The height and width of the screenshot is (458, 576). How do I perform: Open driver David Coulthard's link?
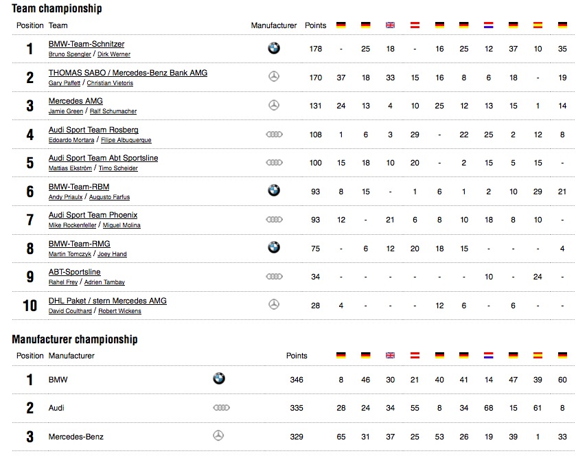click(70, 311)
